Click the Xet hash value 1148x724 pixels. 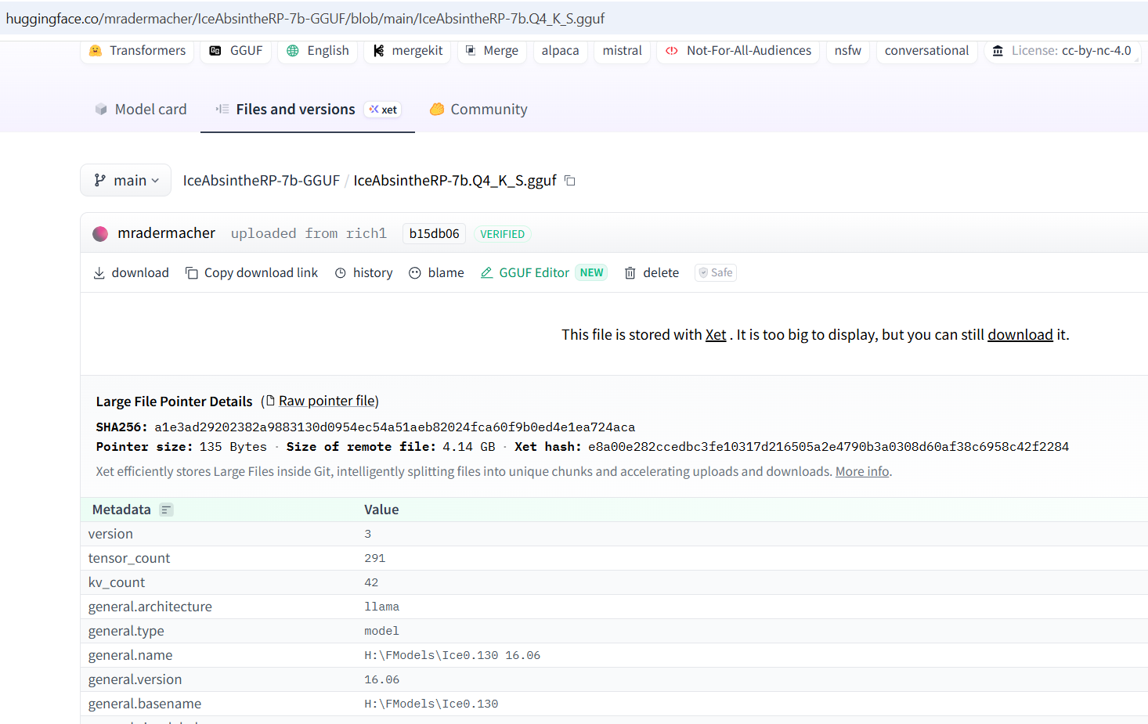[829, 447]
